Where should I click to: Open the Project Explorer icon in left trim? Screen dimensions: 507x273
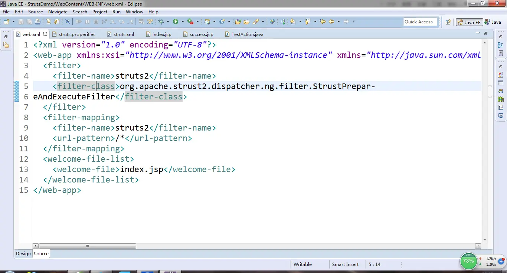tap(6, 45)
